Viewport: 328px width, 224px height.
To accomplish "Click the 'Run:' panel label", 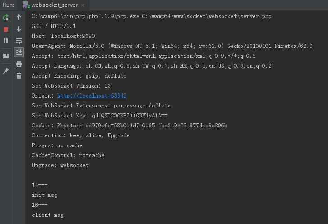I will tap(9, 5).
